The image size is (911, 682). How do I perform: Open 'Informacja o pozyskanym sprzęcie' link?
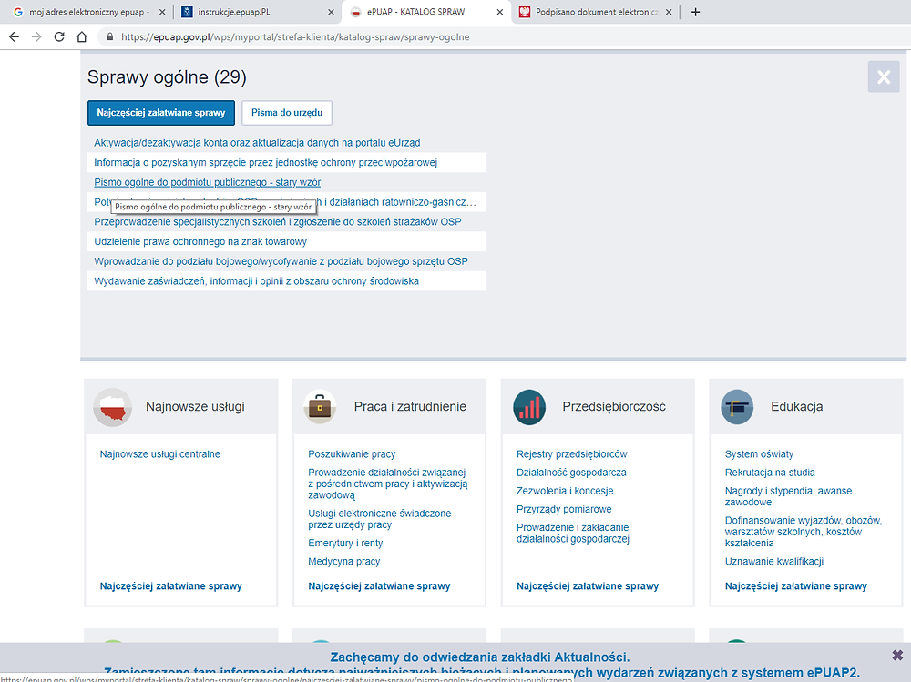[265, 163]
